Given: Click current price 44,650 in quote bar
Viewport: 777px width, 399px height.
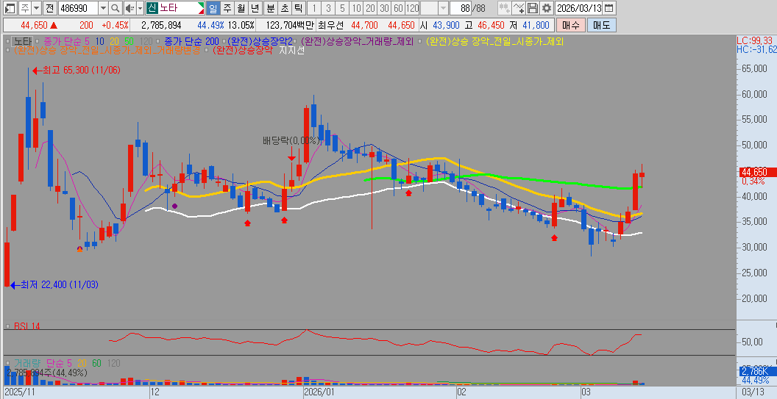Looking at the screenshot, I should click(x=34, y=25).
